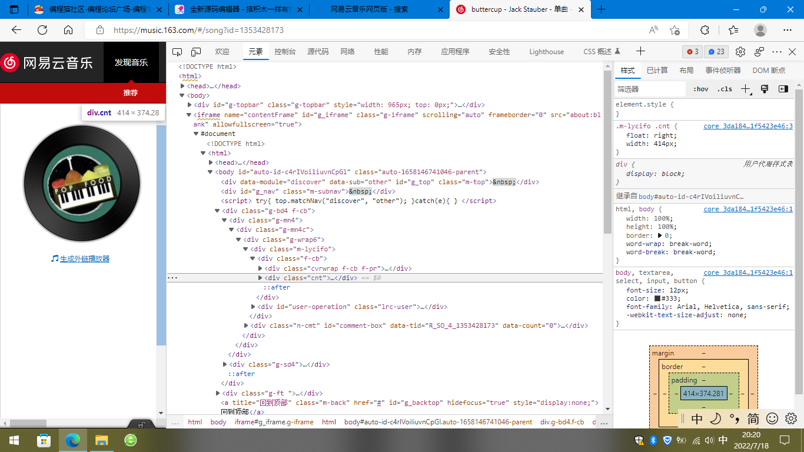Open the IME toolbar settings gear

tap(791, 418)
